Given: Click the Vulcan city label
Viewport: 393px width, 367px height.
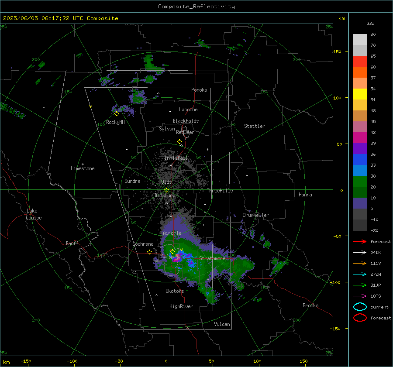Looking at the screenshot, I should 222,324.
